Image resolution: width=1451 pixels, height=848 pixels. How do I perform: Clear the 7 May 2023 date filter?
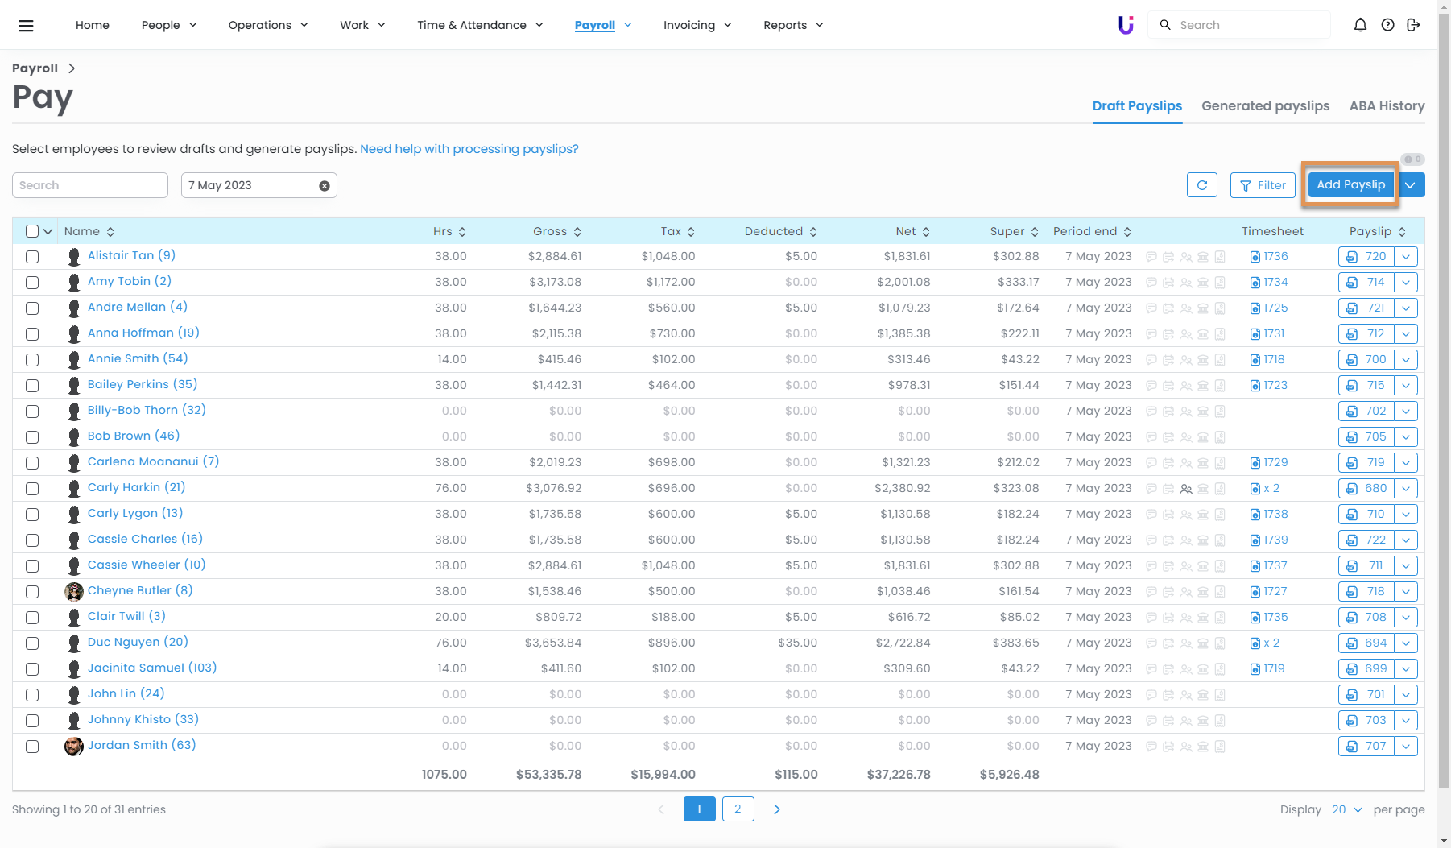pos(325,186)
